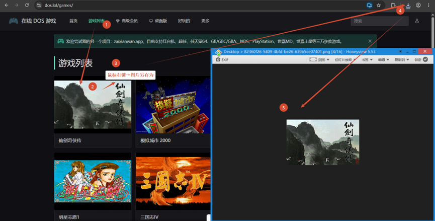The height and width of the screenshot is (221, 435).
Task: Bookmark this page with the star icon
Action: (379, 5)
